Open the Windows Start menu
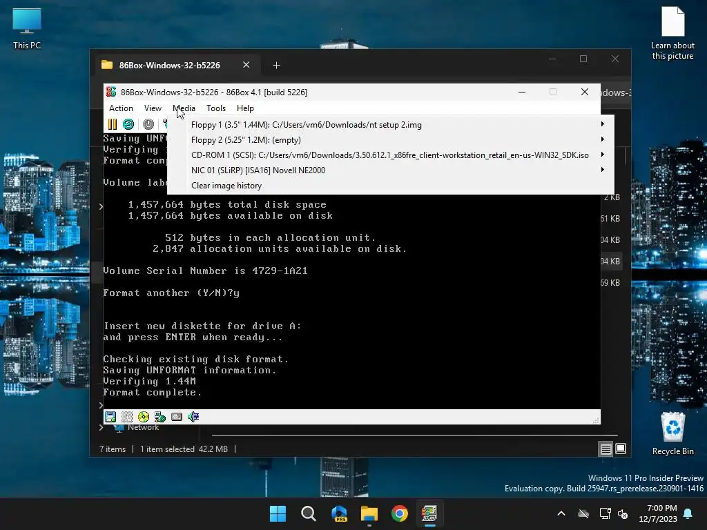 tap(278, 513)
